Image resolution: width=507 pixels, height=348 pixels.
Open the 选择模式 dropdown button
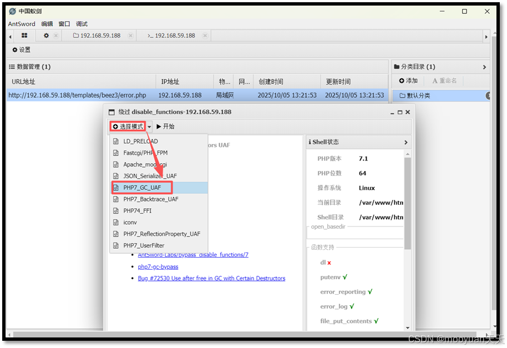[x=128, y=127]
